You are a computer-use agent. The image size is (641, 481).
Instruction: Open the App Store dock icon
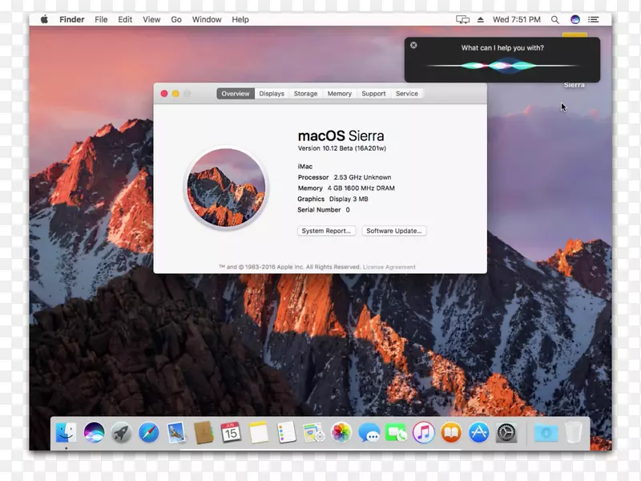478,433
